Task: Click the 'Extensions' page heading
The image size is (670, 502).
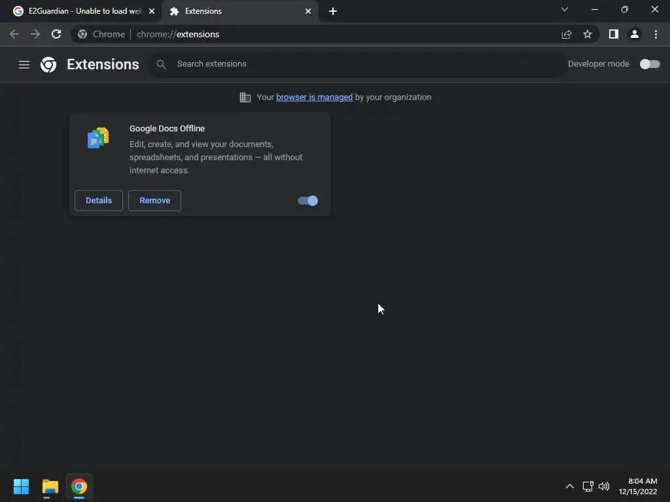Action: pyautogui.click(x=103, y=65)
